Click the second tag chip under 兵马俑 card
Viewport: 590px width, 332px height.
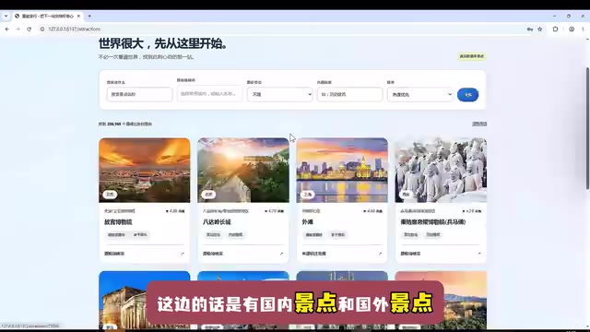[433, 234]
